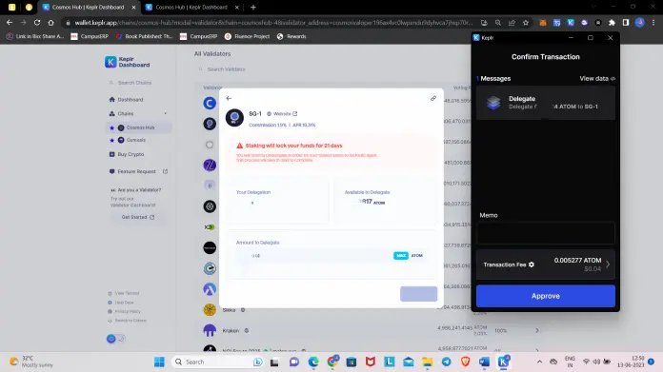Go to browser home page
Screen dimensions: 663x372
pos(50,23)
